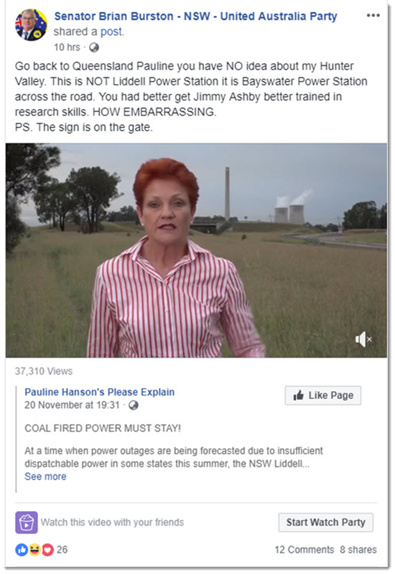This screenshot has width=395, height=574.
Task: Expand the post text with See more
Action: pos(45,476)
